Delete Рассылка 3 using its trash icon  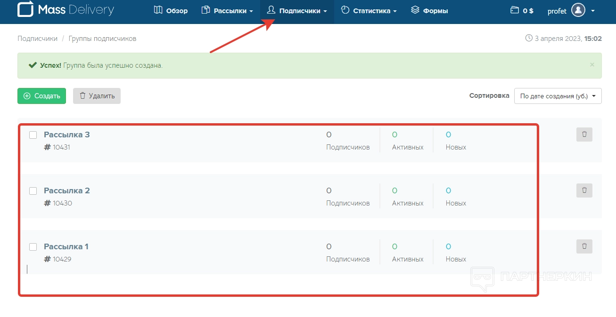coord(584,135)
